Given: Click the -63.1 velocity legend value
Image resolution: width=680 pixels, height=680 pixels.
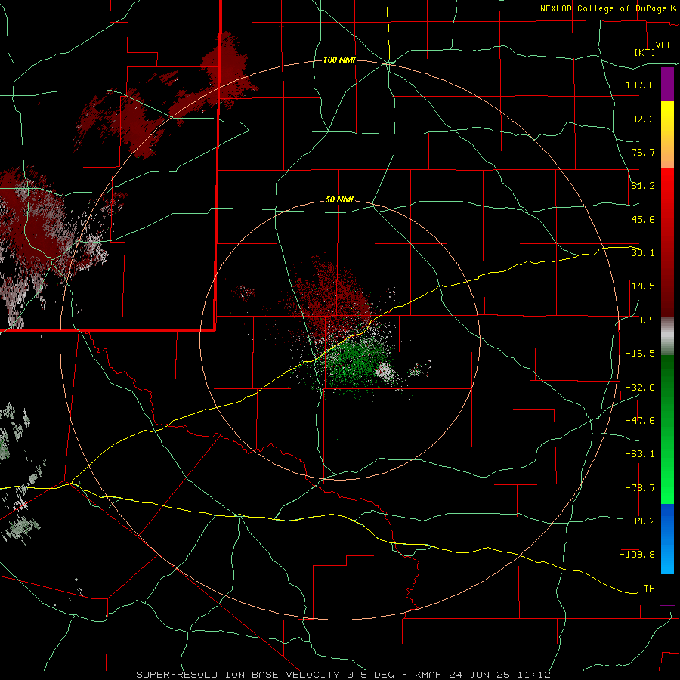Looking at the screenshot, I should pyautogui.click(x=640, y=454).
